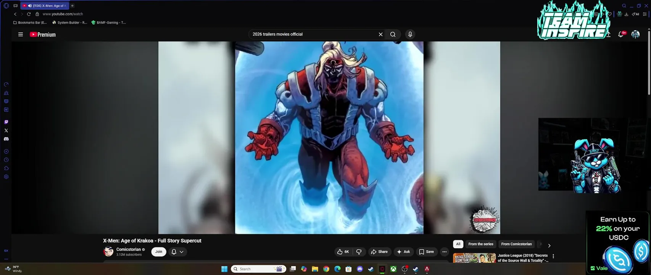
Task: Open System Builder bookmark
Action: pos(69,23)
